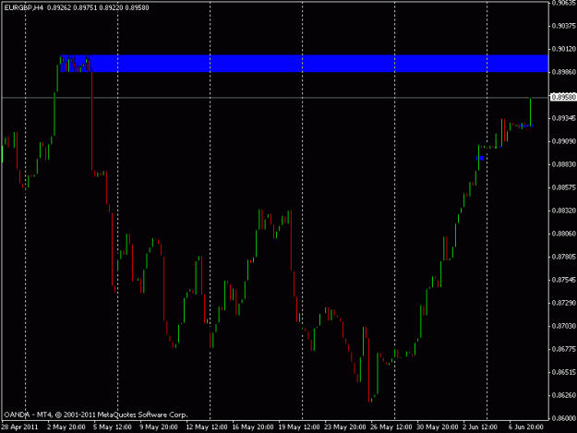Click the 0.86000 price scale label
Image resolution: width=577 pixels, height=433 pixels.
point(564,418)
